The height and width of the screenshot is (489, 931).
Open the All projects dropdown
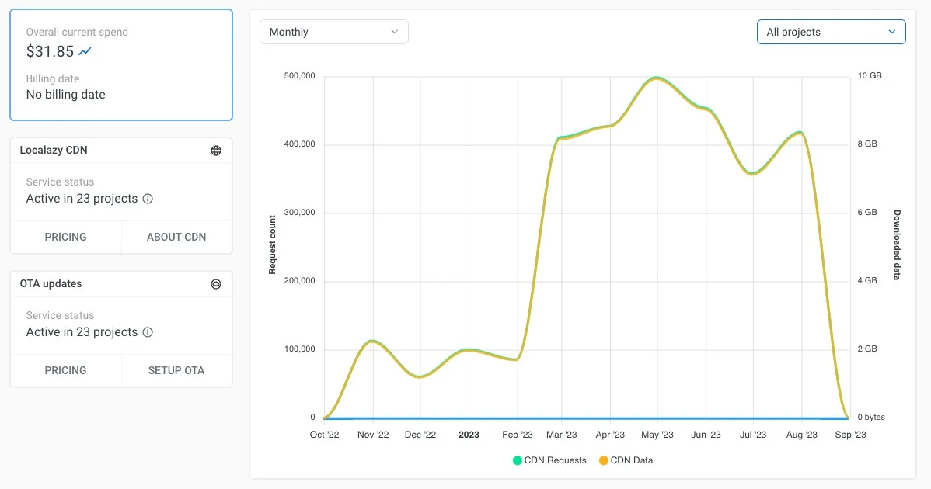pyautogui.click(x=831, y=32)
